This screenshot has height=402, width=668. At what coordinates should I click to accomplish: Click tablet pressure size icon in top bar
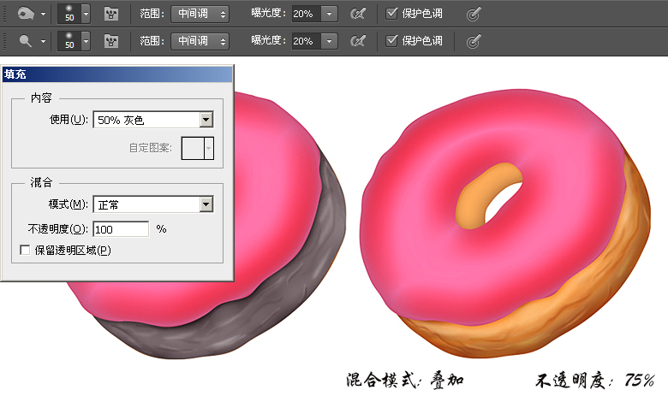474,14
